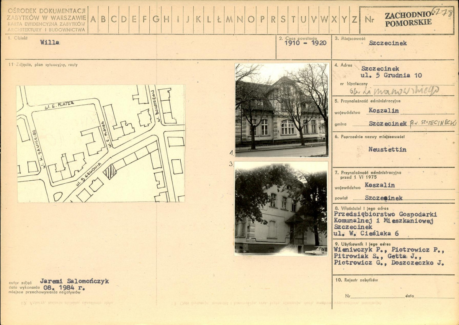459x325 pixels.
Task: Click the user line "Pitrowiak S., Getta J.,"
Action: [x=377, y=256]
